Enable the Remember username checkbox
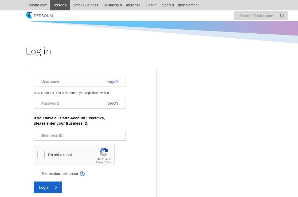The width and height of the screenshot is (298, 197). pos(37,174)
